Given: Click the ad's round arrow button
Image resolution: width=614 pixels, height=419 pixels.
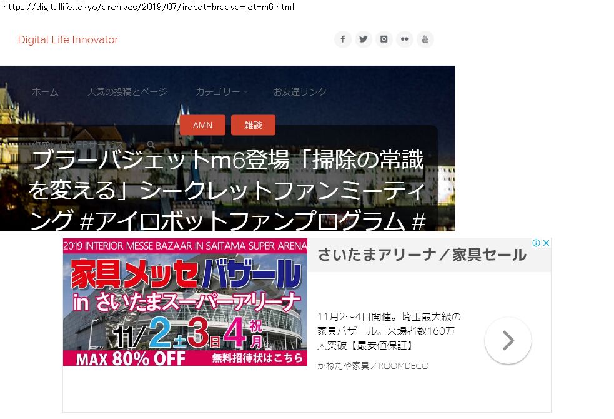Looking at the screenshot, I should click(508, 341).
